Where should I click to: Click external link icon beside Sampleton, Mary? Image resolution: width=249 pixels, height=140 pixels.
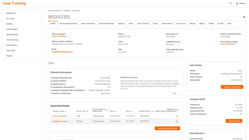click(x=69, y=121)
